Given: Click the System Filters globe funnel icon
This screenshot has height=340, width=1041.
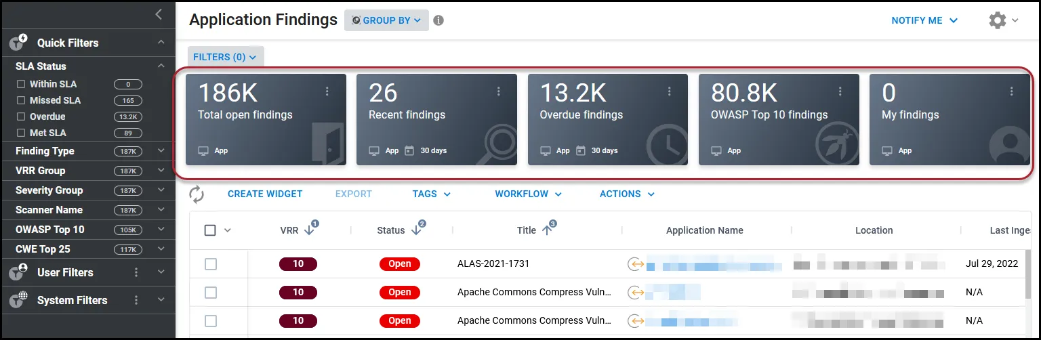Looking at the screenshot, I should pyautogui.click(x=18, y=300).
